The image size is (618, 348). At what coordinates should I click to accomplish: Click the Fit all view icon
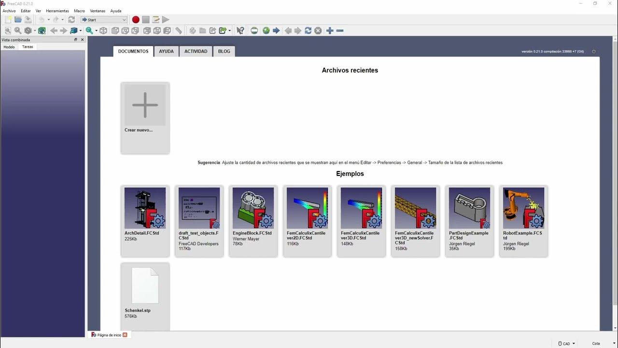(8, 30)
